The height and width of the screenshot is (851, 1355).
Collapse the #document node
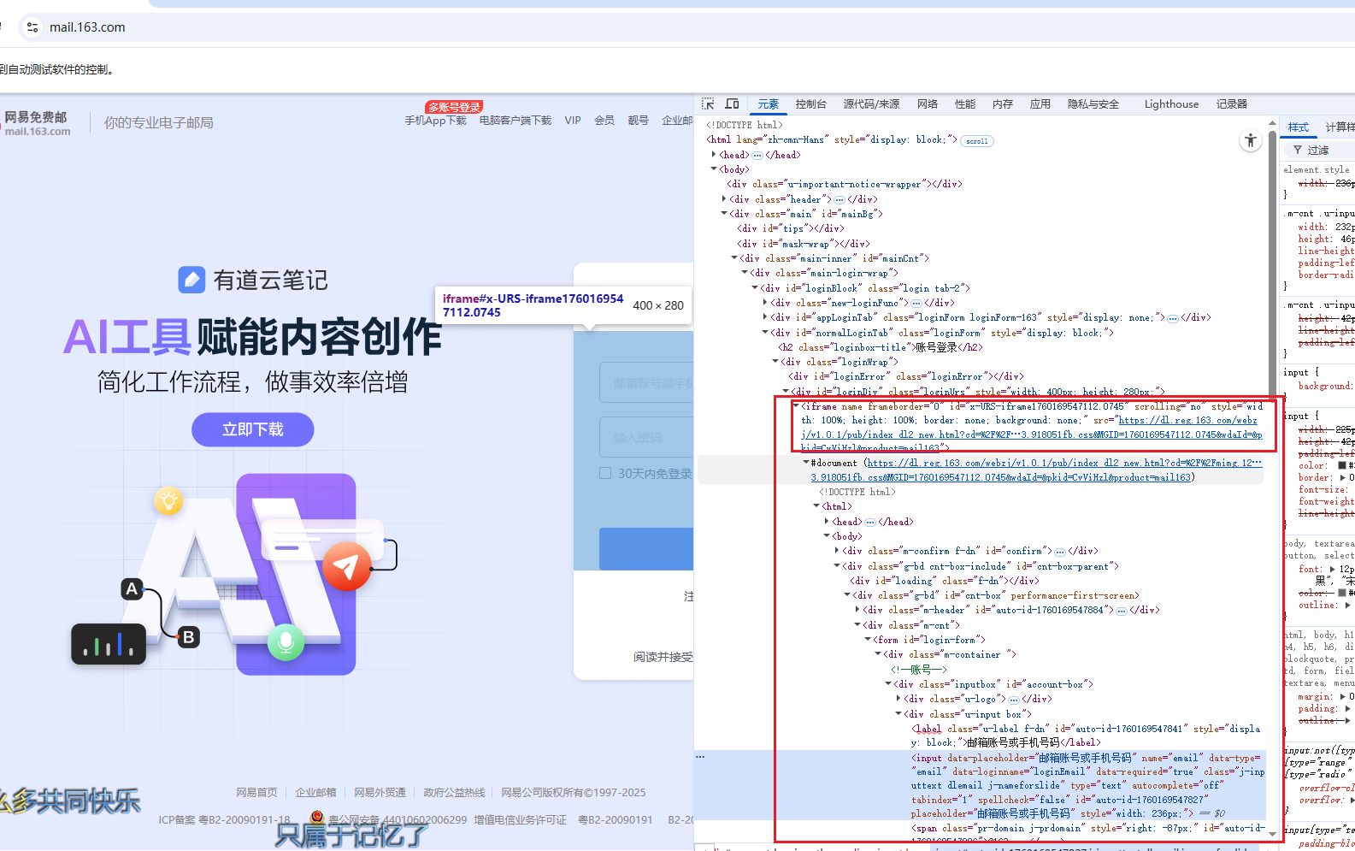tap(805, 463)
